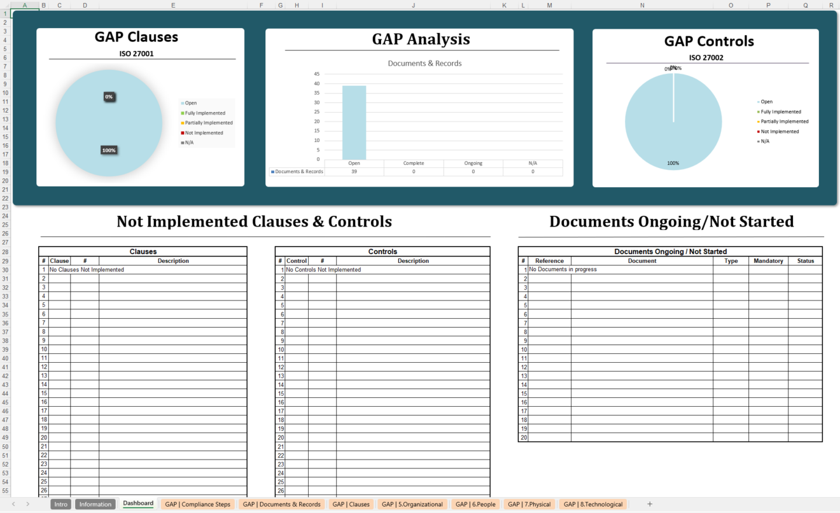The width and height of the screenshot is (840, 513).
Task: Open the GAP | 6.People sheet
Action: point(475,503)
